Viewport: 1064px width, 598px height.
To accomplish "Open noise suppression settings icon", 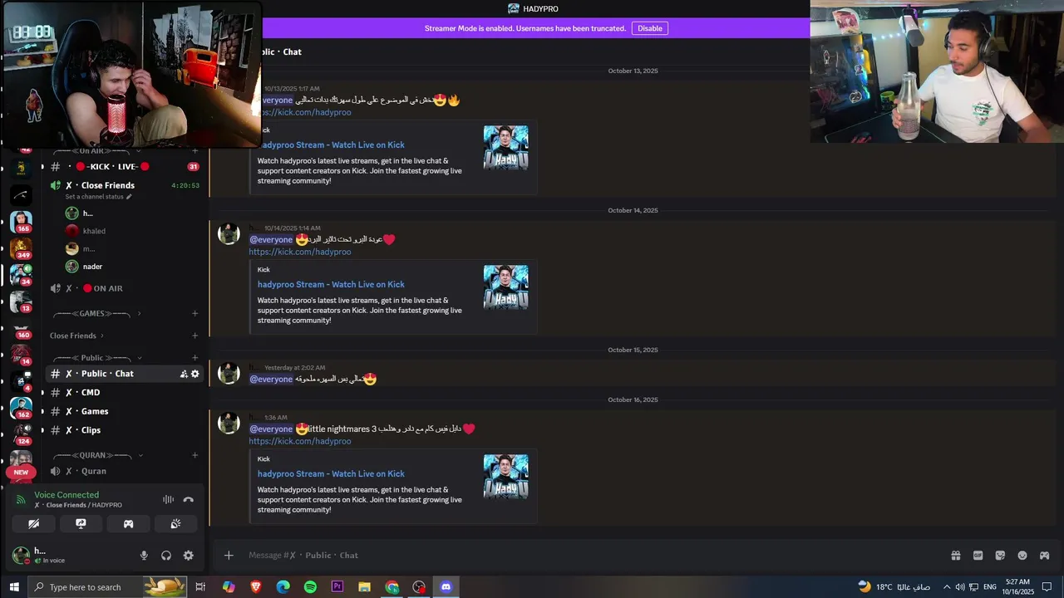I will [x=168, y=500].
